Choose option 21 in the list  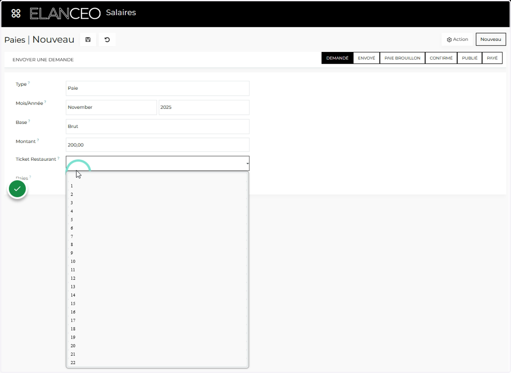(x=158, y=354)
